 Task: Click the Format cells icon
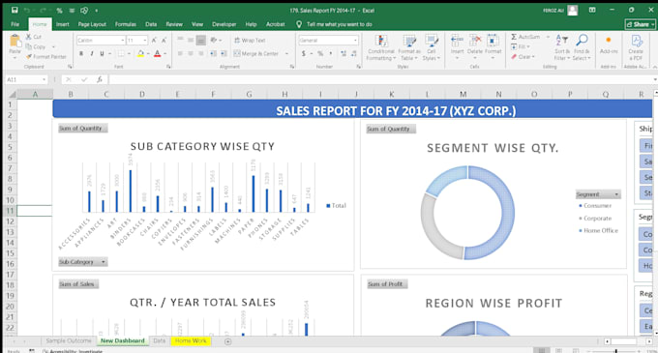(493, 41)
